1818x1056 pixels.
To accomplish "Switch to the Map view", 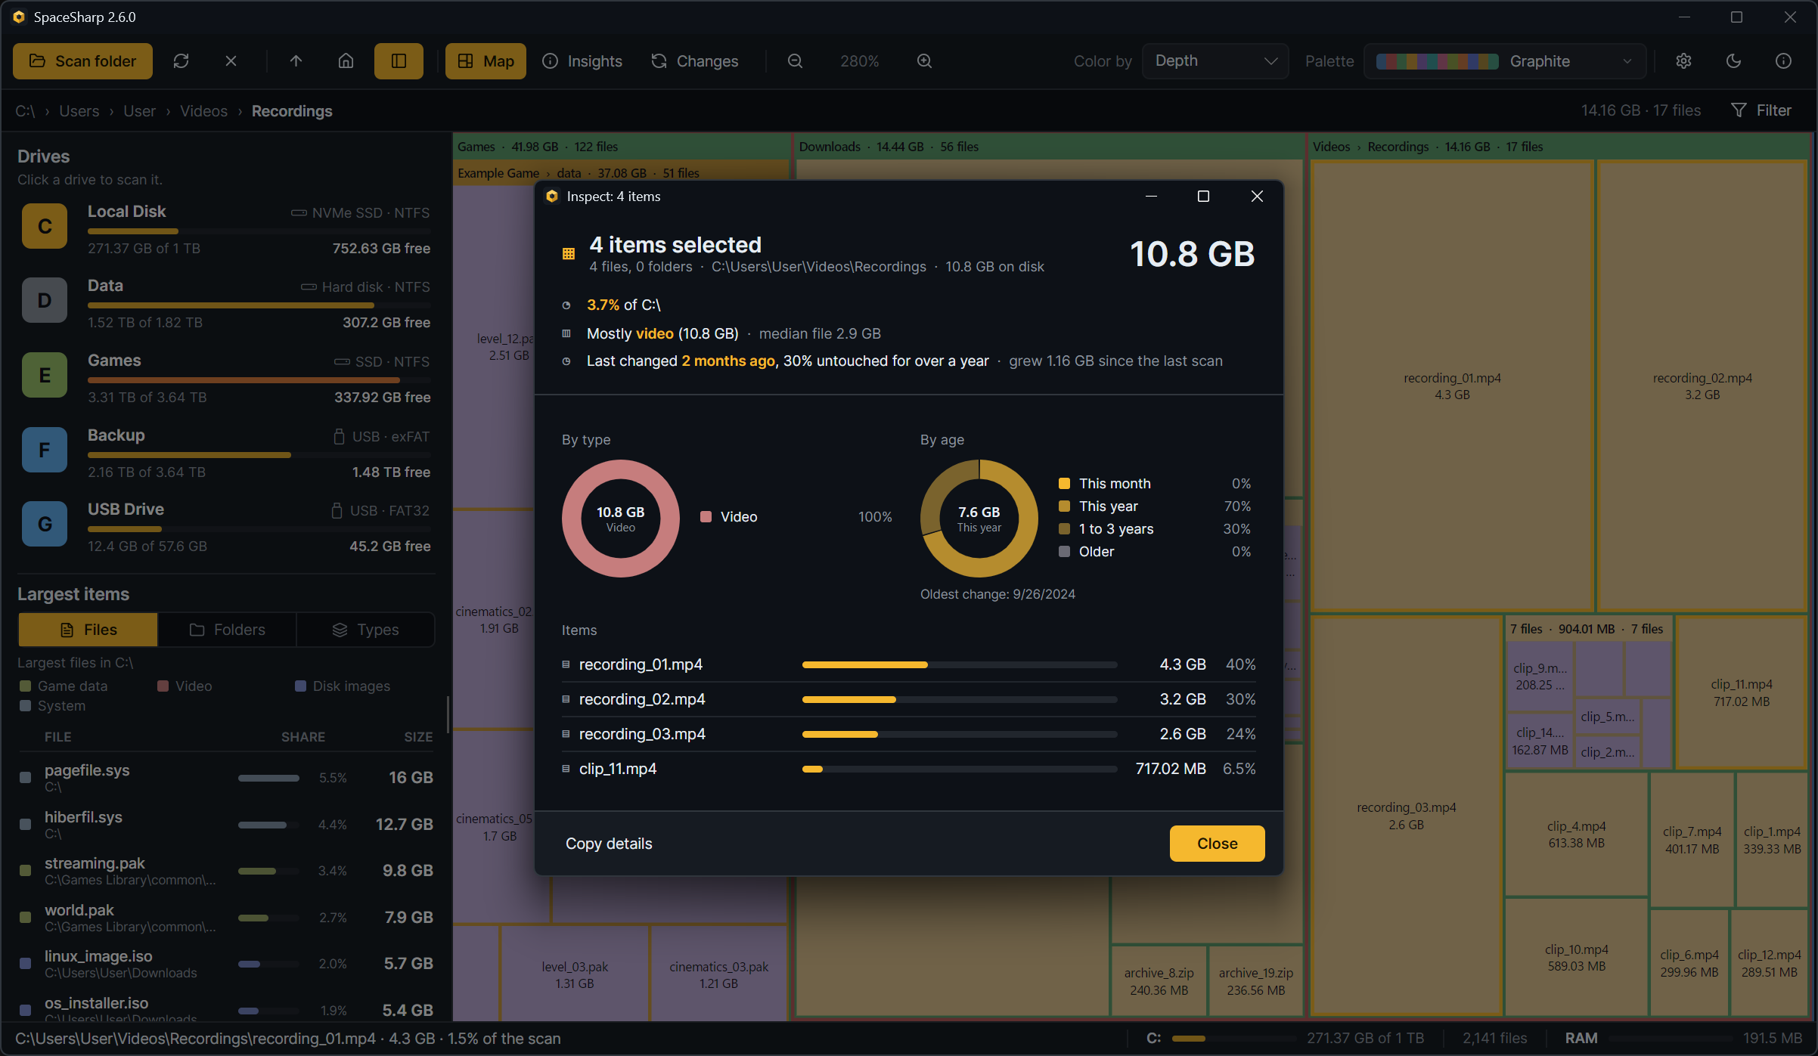I will pyautogui.click(x=486, y=61).
